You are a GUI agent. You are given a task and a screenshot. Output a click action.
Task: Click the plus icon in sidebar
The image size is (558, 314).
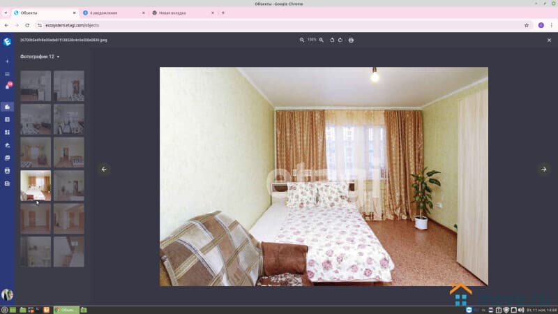pos(8,61)
